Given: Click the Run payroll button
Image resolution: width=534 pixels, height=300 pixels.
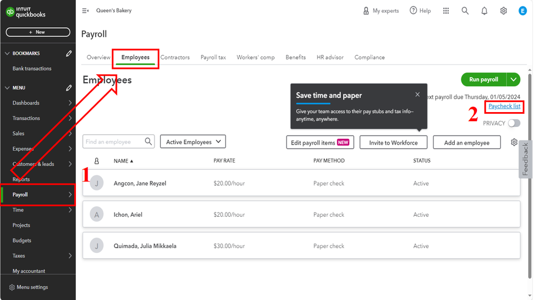Looking at the screenshot, I should tap(484, 80).
